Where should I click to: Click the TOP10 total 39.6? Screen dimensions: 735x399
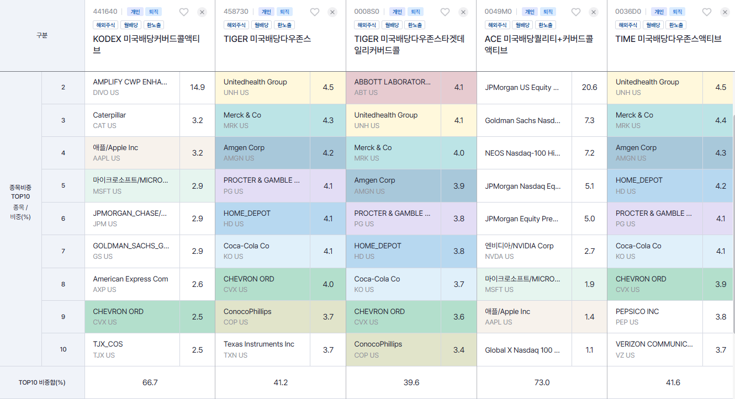(x=411, y=382)
